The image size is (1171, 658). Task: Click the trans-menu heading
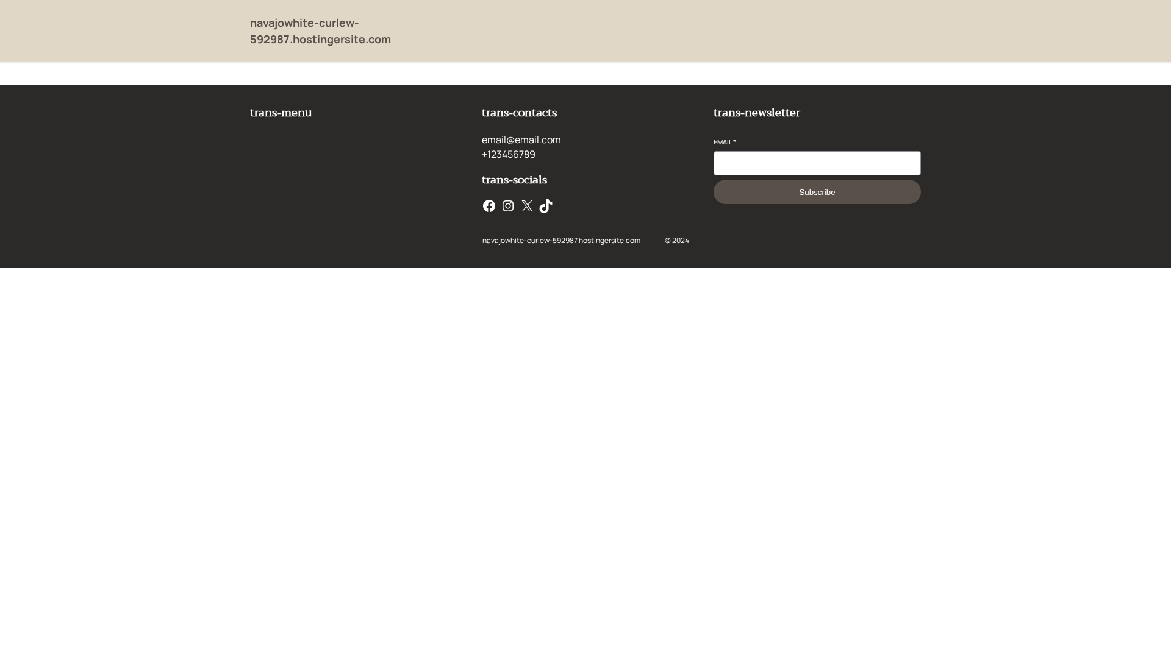click(x=281, y=113)
